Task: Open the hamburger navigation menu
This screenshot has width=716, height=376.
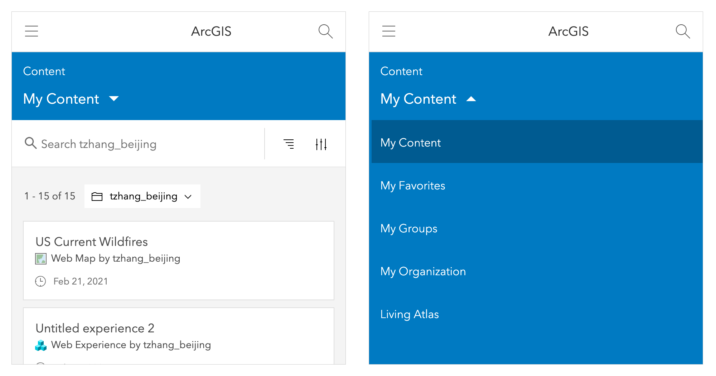Action: click(31, 31)
